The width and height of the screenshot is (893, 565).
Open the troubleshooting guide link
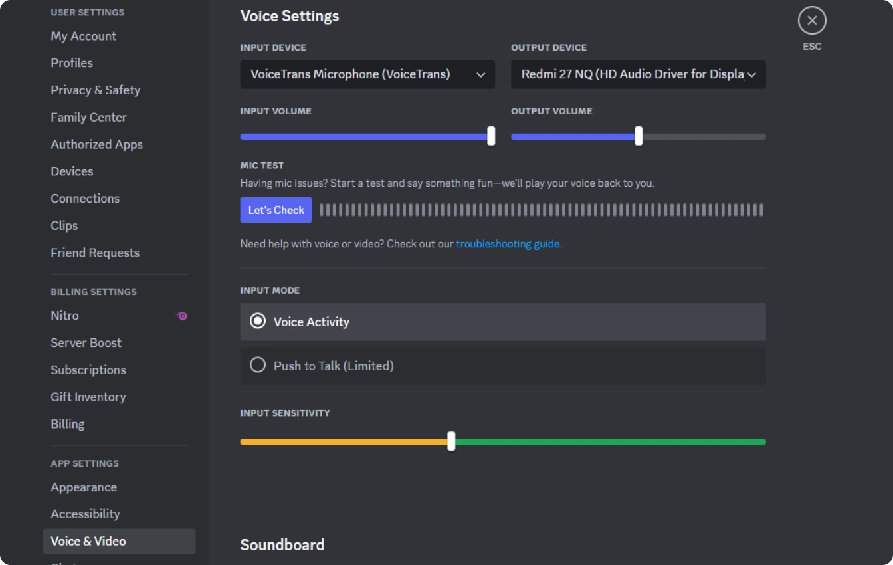pos(508,244)
